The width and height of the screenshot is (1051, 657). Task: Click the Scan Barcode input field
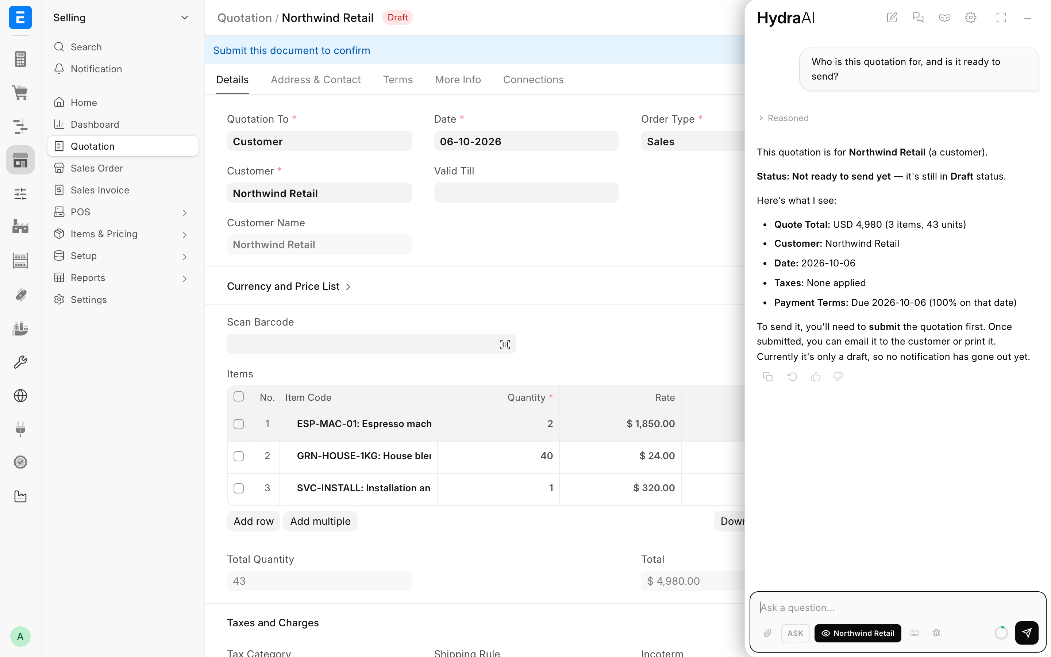(x=371, y=344)
